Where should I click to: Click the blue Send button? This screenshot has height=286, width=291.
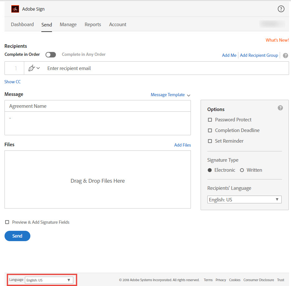(x=17, y=236)
